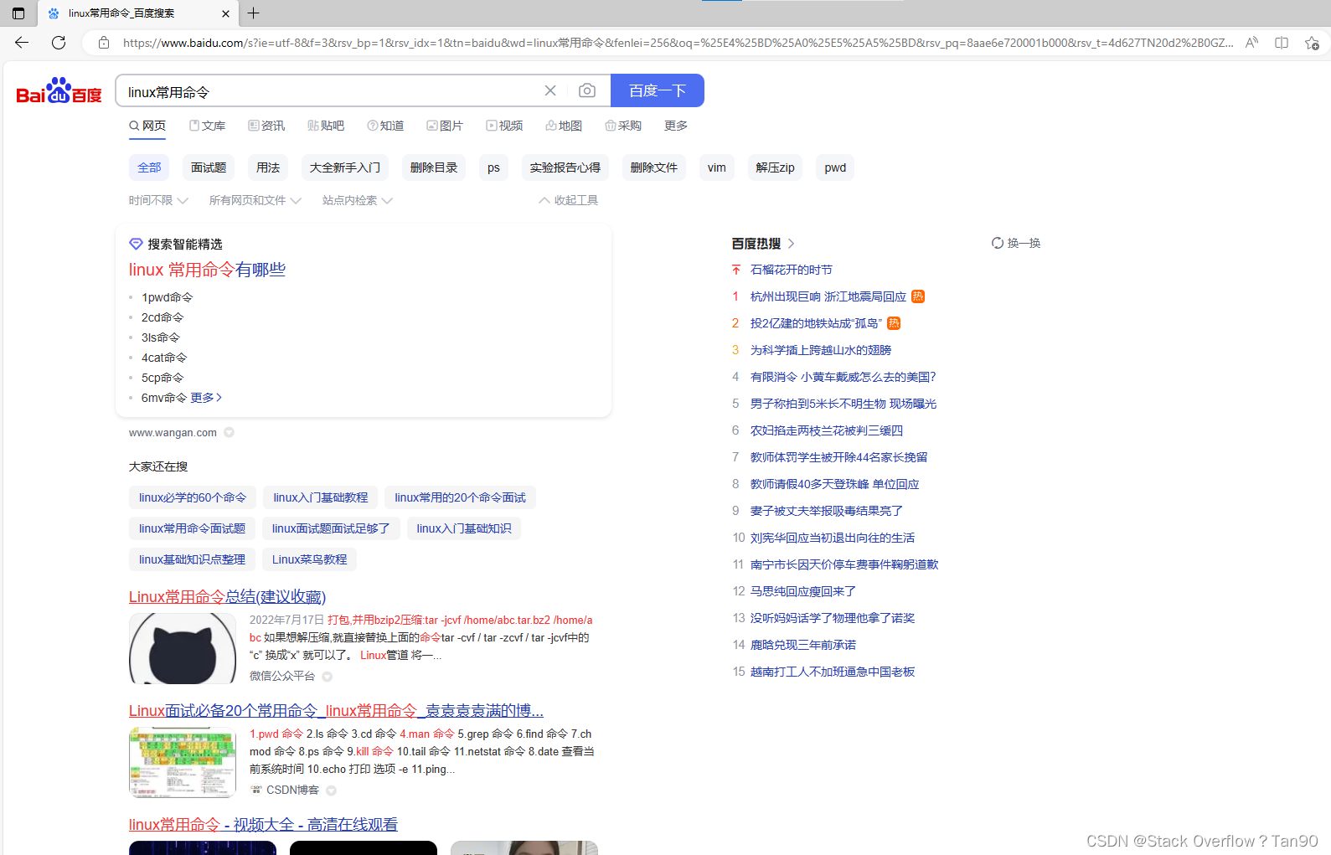Open hot search 杭州出现巨响 浙江地震局回应

[x=828, y=296]
